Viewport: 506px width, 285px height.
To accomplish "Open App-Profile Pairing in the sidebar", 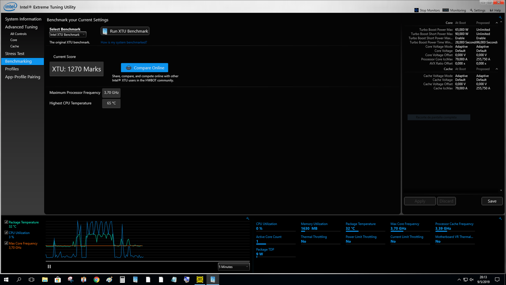I will tap(23, 77).
